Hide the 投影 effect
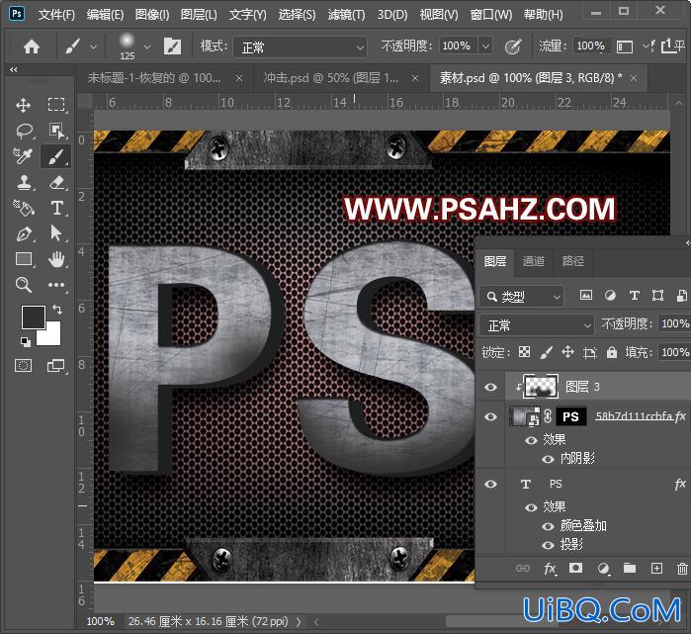Viewport: 691px width, 634px height. 548,545
